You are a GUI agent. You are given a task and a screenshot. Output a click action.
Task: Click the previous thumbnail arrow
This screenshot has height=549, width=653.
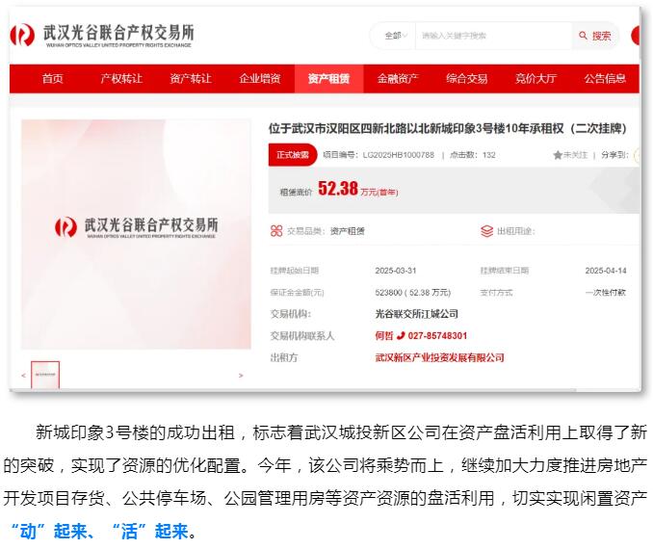click(x=24, y=376)
